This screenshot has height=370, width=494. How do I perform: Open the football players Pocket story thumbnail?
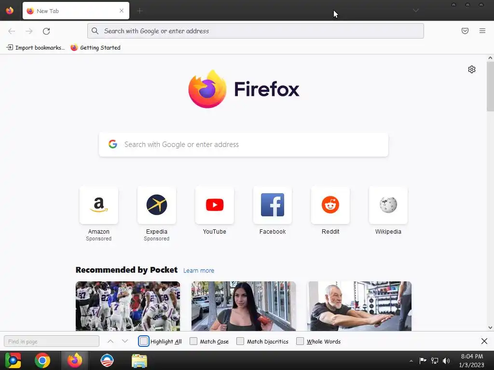[x=127, y=306]
